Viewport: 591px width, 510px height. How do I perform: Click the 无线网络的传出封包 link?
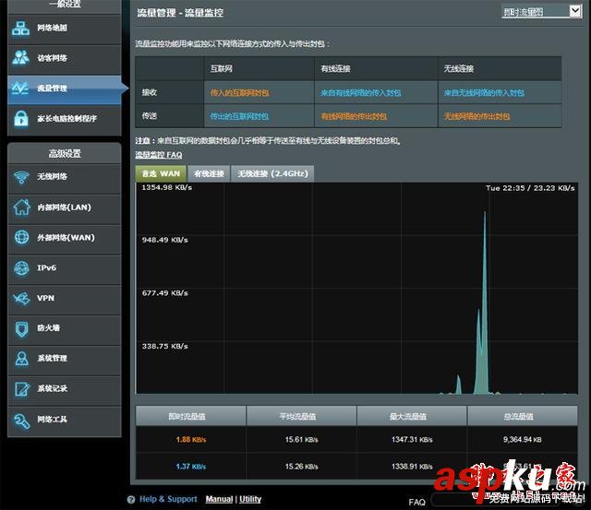[x=477, y=116]
